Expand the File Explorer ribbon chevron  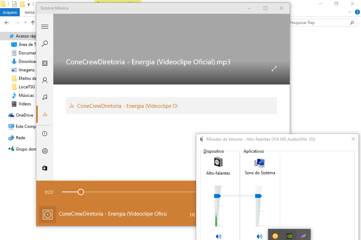(x=350, y=12)
